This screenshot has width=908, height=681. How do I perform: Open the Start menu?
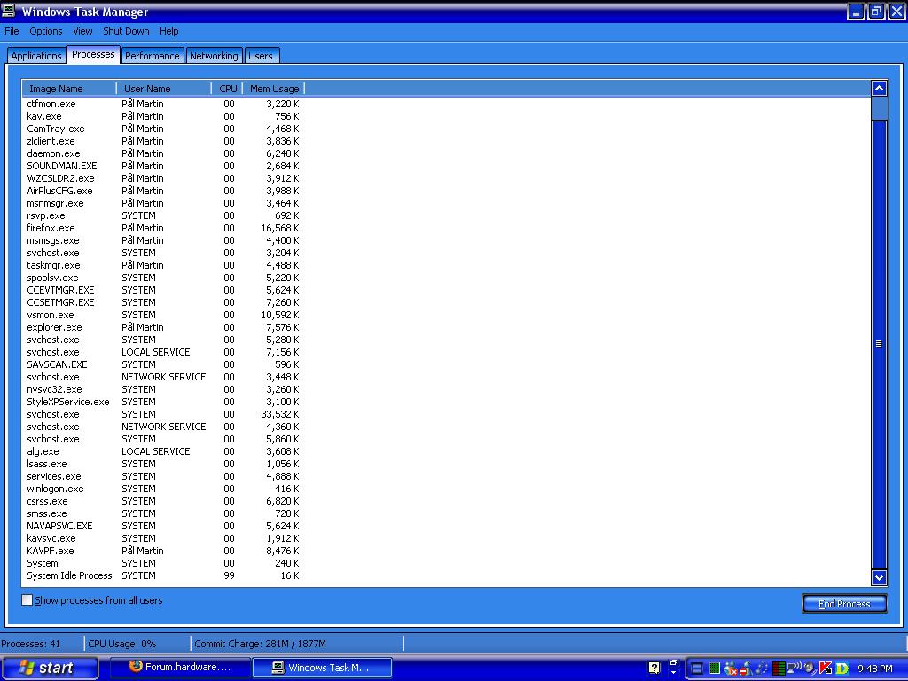(50, 668)
